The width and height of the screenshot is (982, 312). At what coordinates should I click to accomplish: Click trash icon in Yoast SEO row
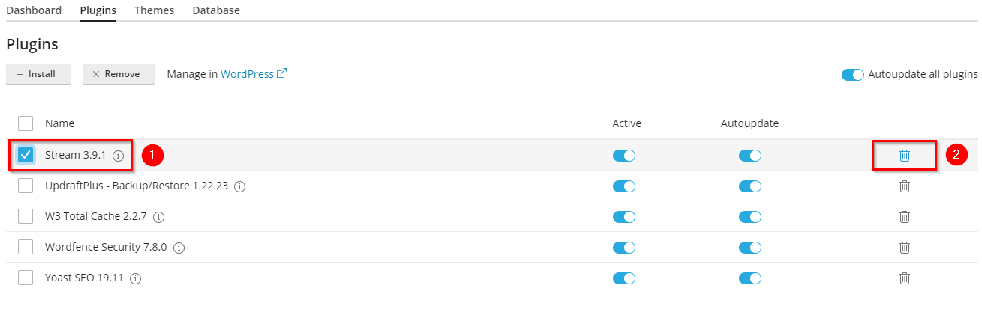click(x=905, y=278)
